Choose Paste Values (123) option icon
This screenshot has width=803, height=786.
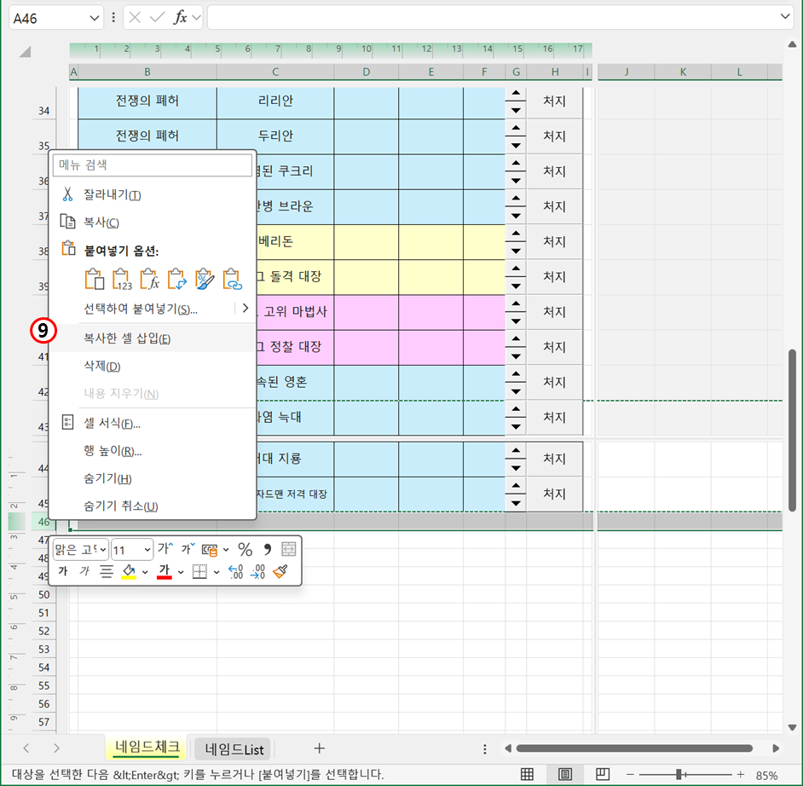pos(122,279)
